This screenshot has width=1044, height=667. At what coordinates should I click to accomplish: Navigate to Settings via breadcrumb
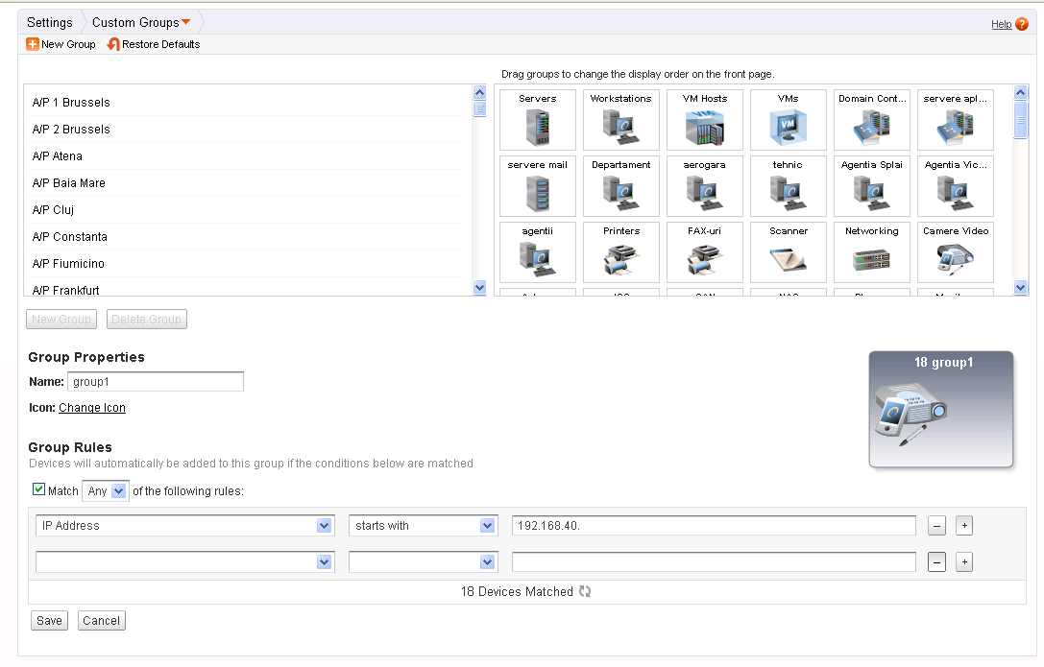[49, 21]
